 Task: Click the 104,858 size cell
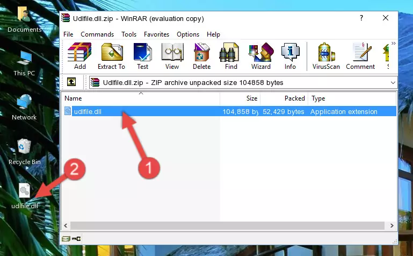pos(240,111)
